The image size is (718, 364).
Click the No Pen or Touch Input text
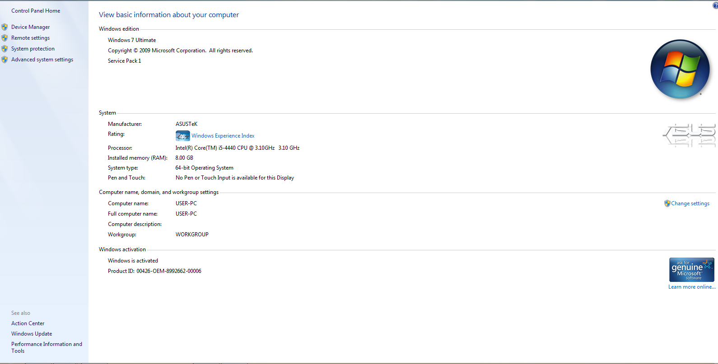tap(235, 178)
